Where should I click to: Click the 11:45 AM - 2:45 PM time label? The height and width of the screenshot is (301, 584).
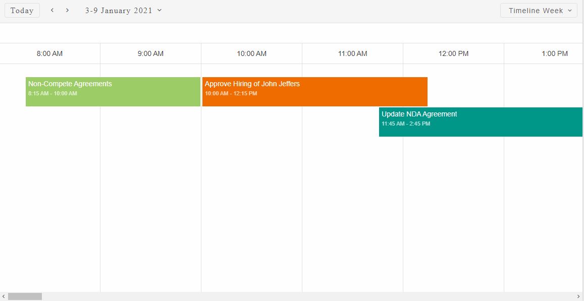tap(406, 124)
